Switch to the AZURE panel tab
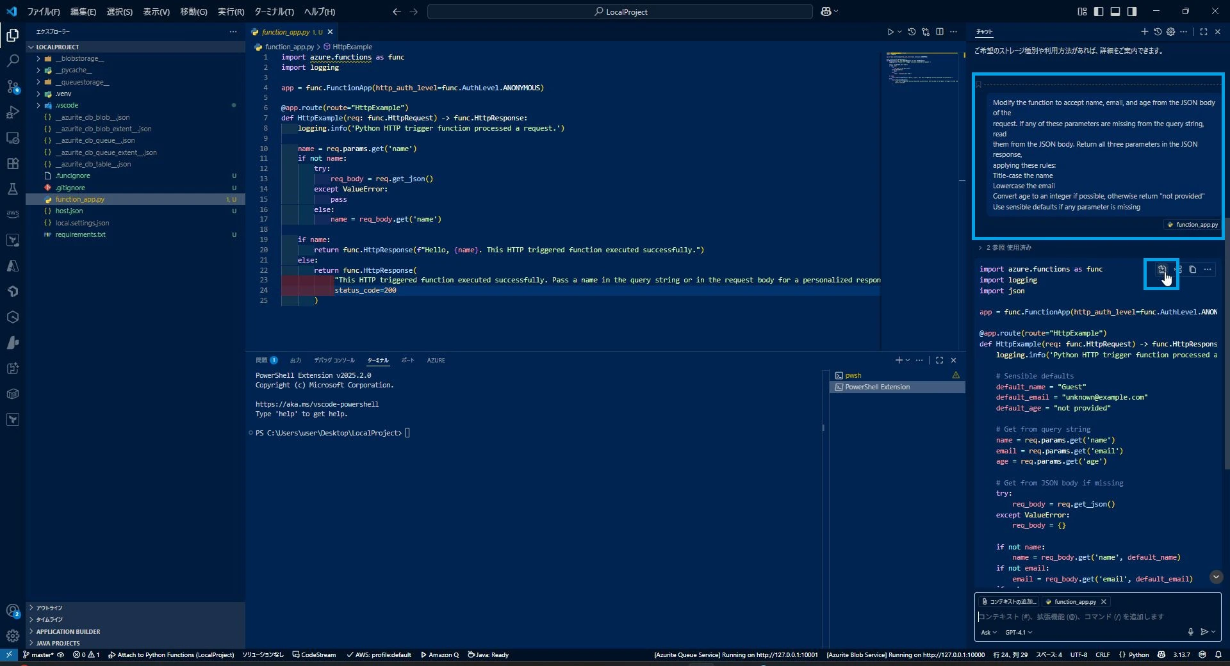Viewport: 1230px width, 666px height. point(436,360)
